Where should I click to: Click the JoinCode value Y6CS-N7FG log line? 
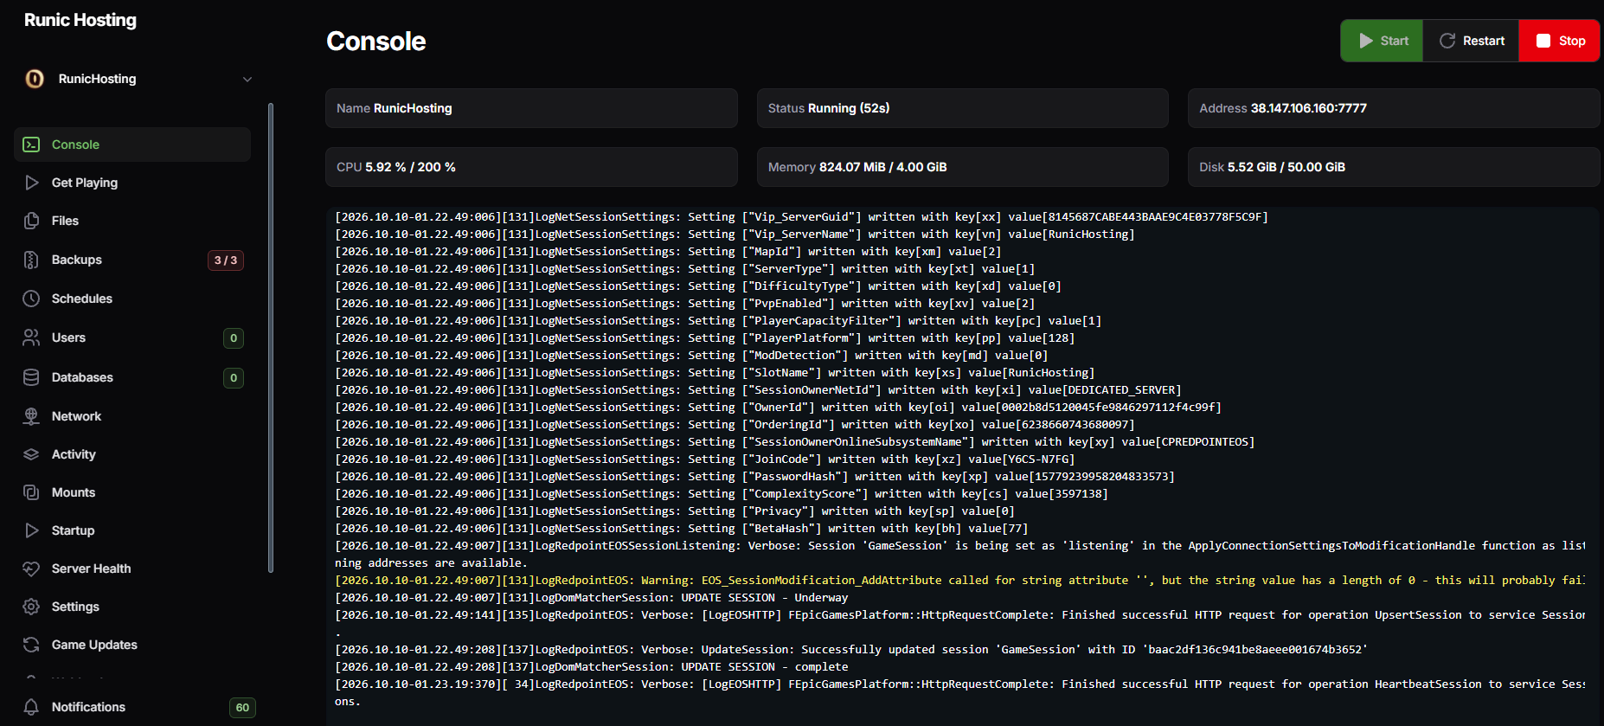pos(705,459)
